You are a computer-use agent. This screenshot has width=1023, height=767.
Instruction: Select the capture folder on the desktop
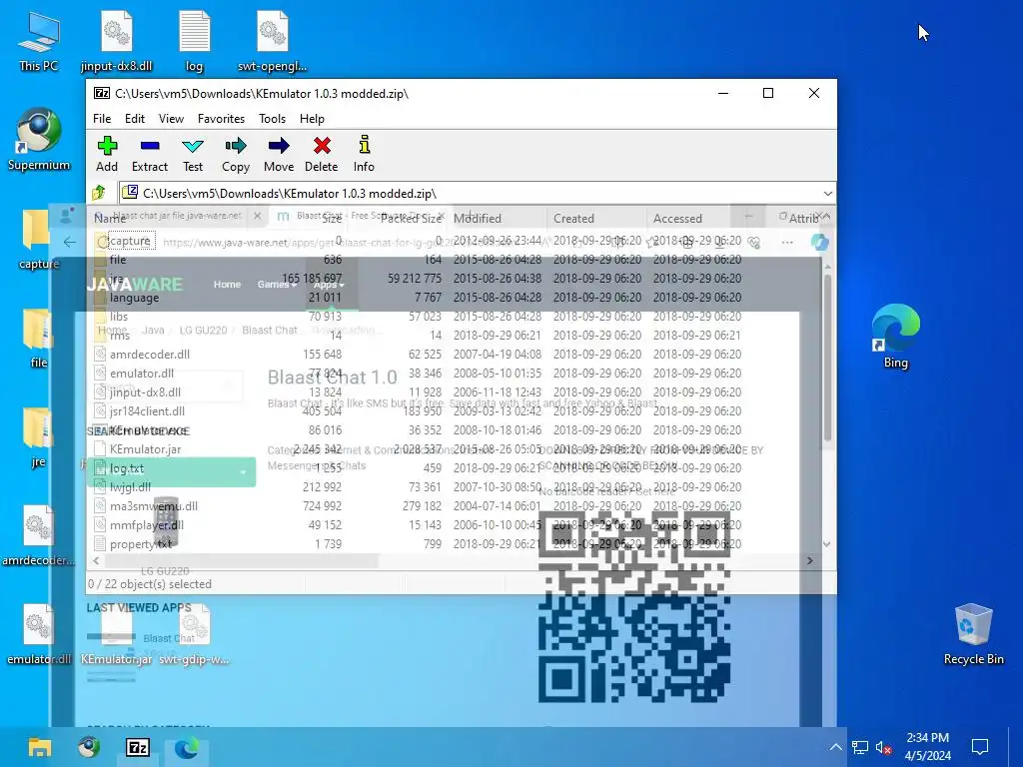pos(39,240)
